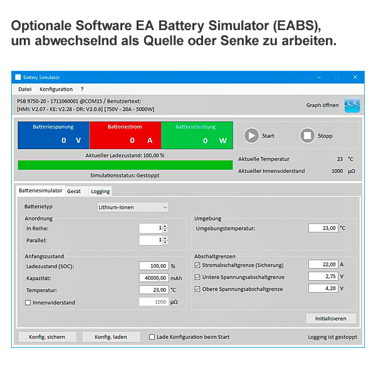Switch to the Logging tab
The width and height of the screenshot is (376, 376).
pyautogui.click(x=100, y=191)
